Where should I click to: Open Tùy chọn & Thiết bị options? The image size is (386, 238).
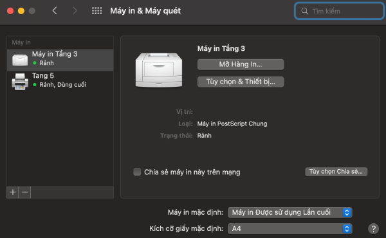tap(241, 82)
